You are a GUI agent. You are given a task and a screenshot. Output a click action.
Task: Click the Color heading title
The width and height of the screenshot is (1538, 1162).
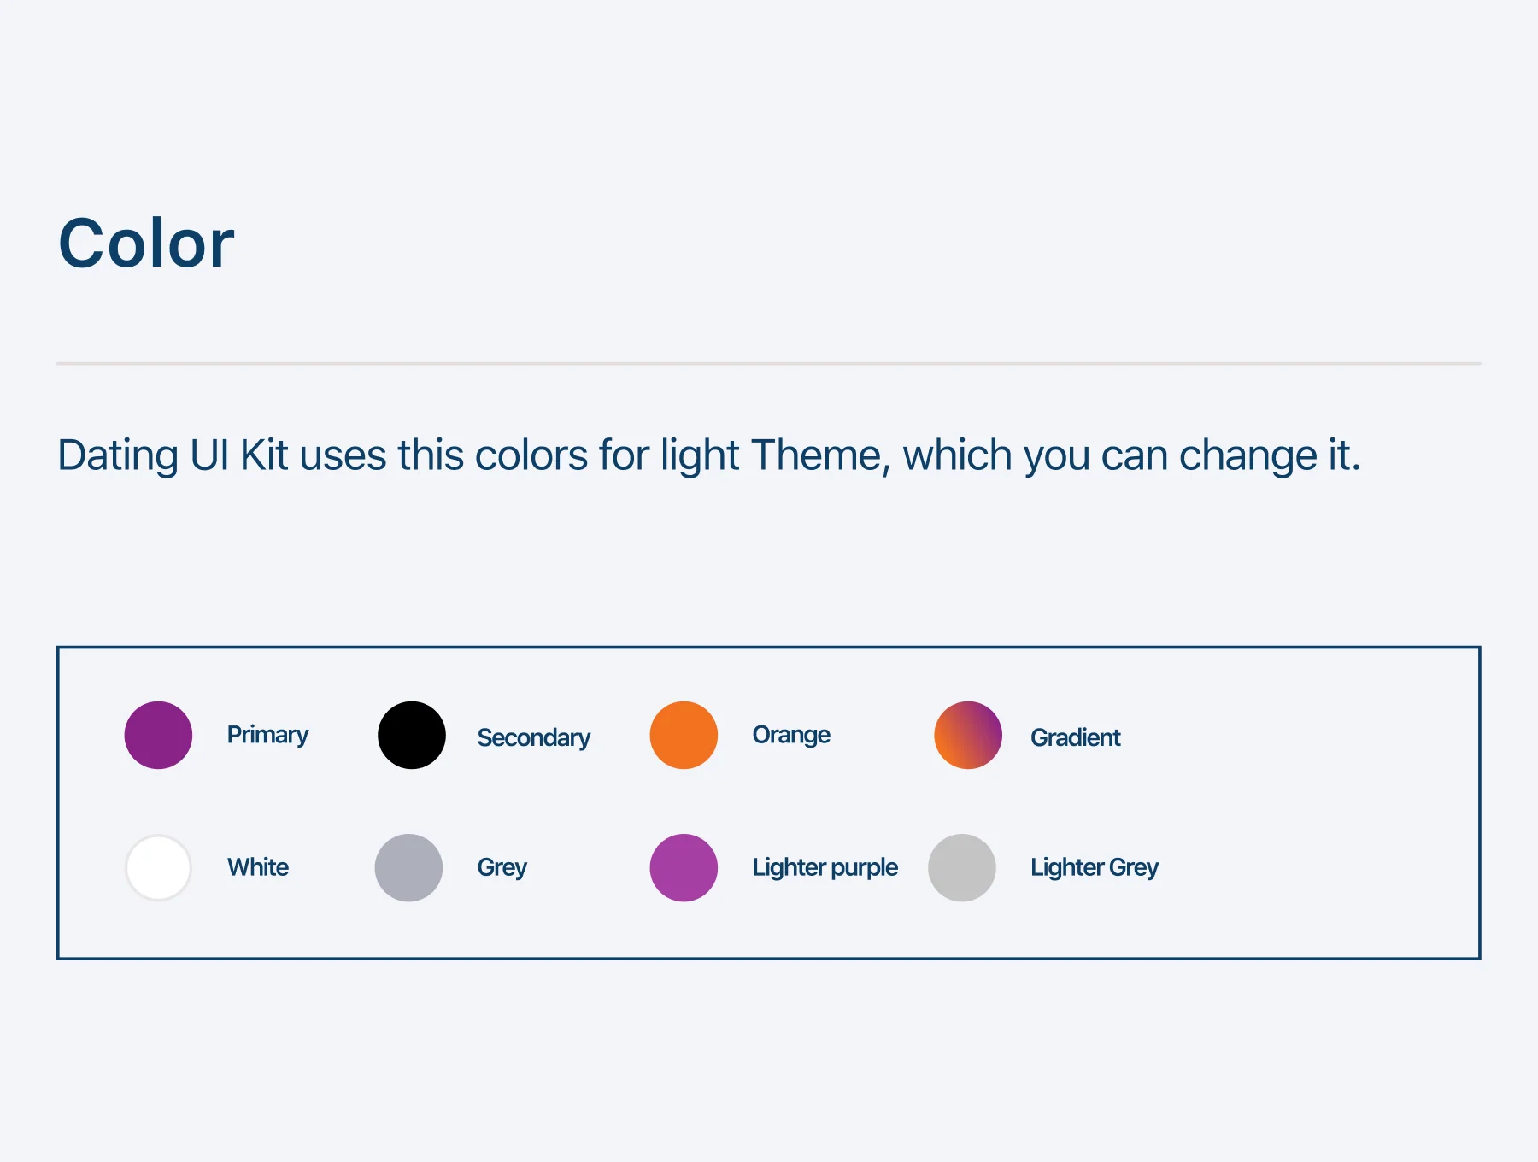146,244
